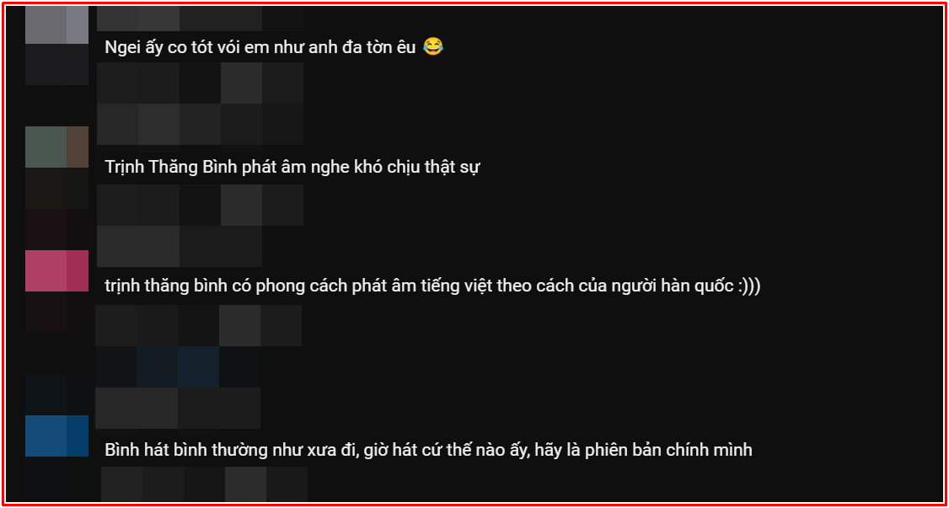Open the blurred username above the 'phát âm nghe khó chịu' comment
Viewport: 949px width, 508px height.
pos(200,124)
